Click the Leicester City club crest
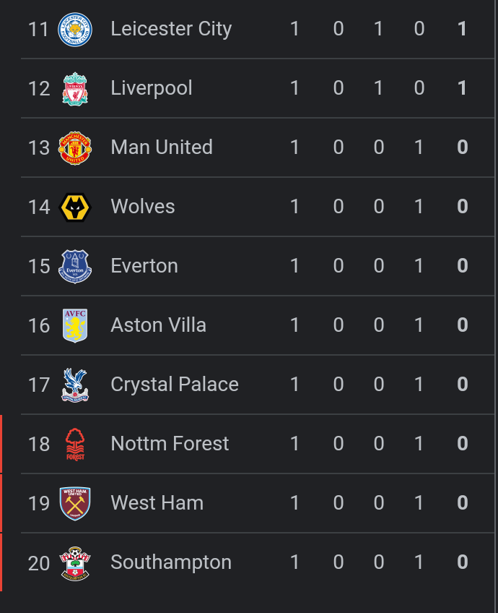498x613 pixels. click(x=75, y=30)
